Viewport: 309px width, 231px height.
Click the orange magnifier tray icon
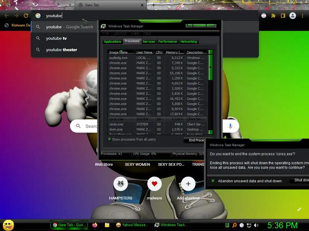click(234, 225)
